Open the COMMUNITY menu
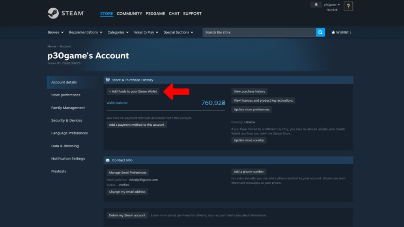 (x=129, y=14)
